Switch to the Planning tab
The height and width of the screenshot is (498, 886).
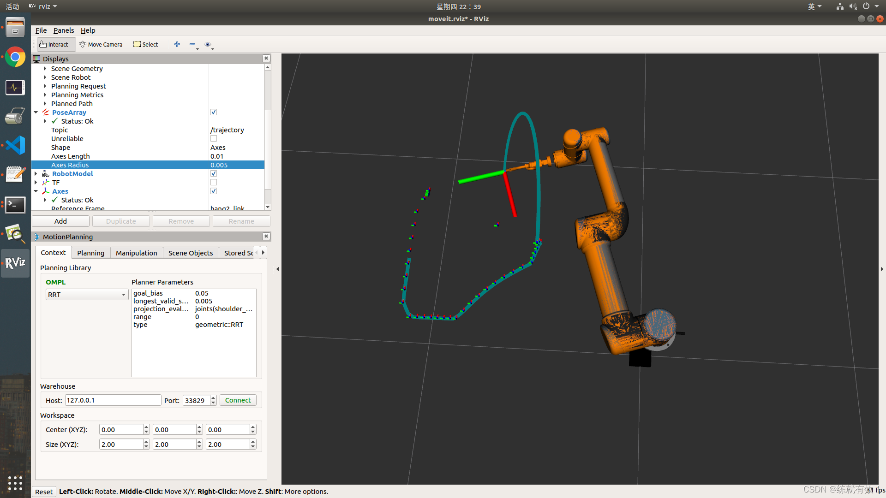[90, 253]
